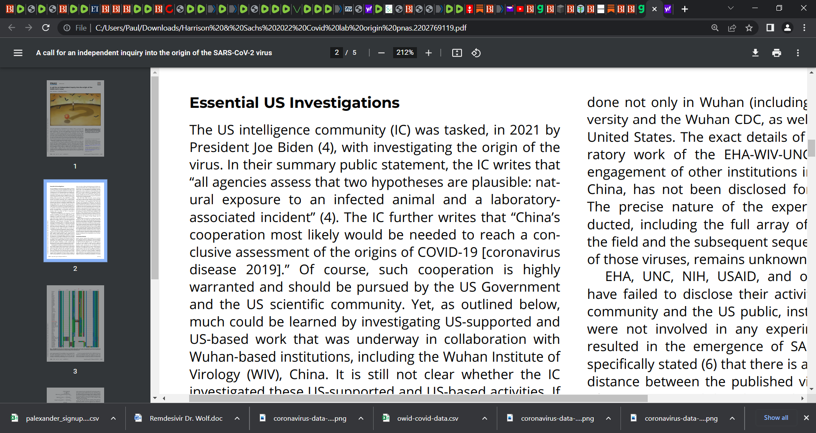Toggle the PDF sidebar menu icon
816x433 pixels.
point(18,53)
